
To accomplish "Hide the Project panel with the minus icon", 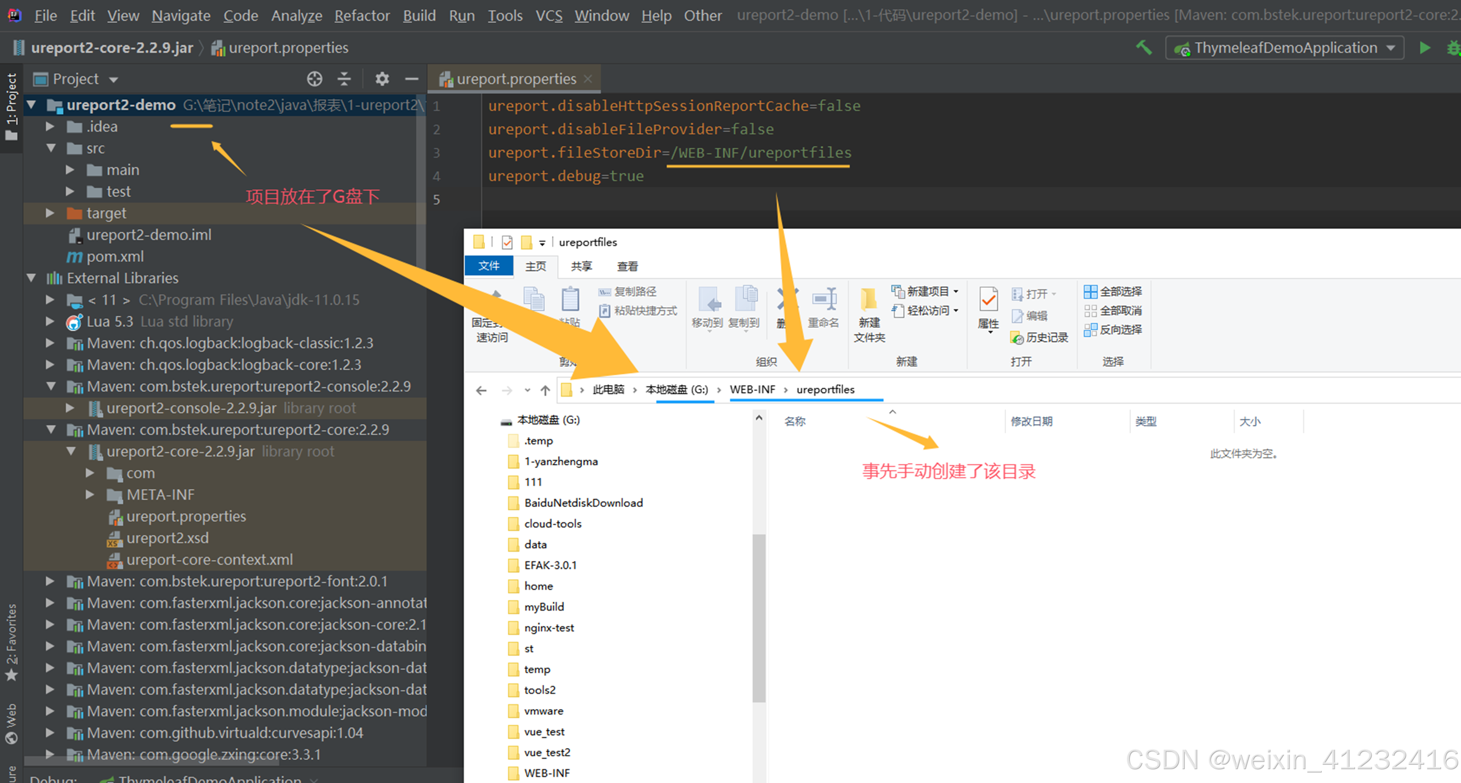I will tap(412, 79).
